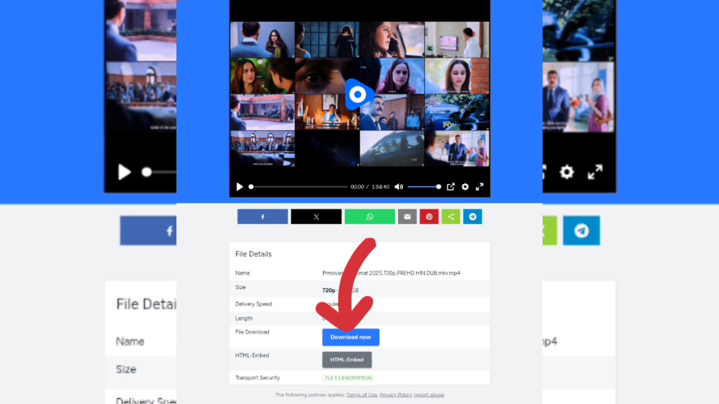Click the movie preview thumbnail grid
Viewport: 719px width, 404px height.
point(359,94)
